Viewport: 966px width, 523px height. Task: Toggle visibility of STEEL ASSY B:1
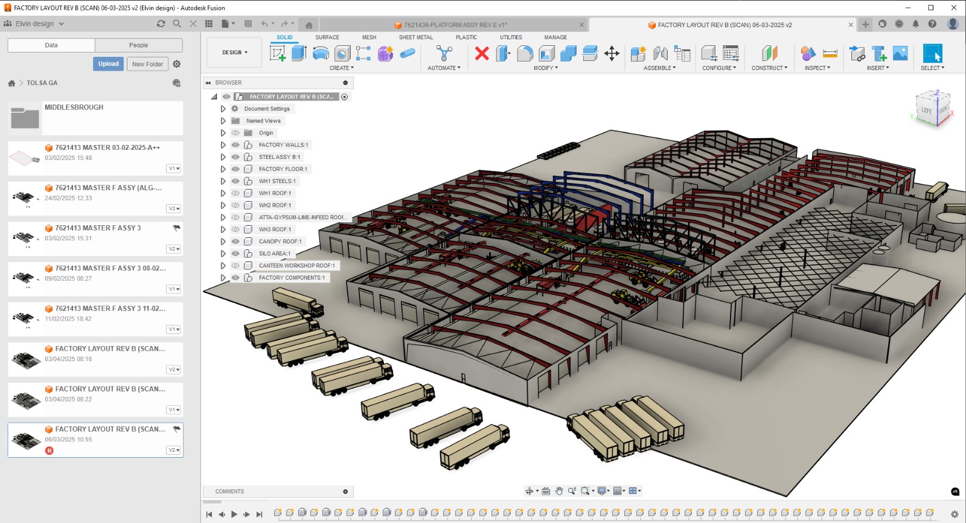click(x=235, y=157)
